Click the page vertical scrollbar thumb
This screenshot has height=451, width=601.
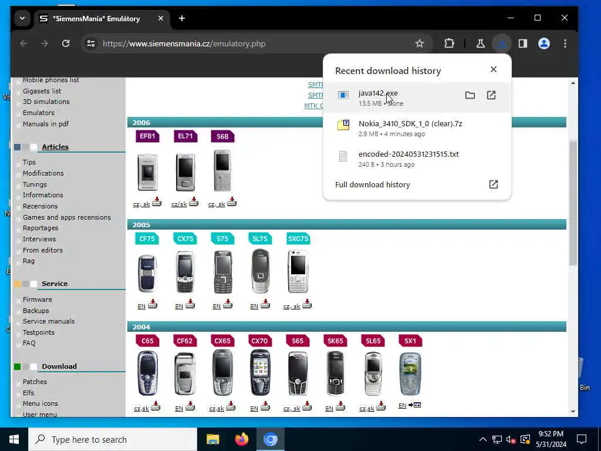click(x=573, y=203)
